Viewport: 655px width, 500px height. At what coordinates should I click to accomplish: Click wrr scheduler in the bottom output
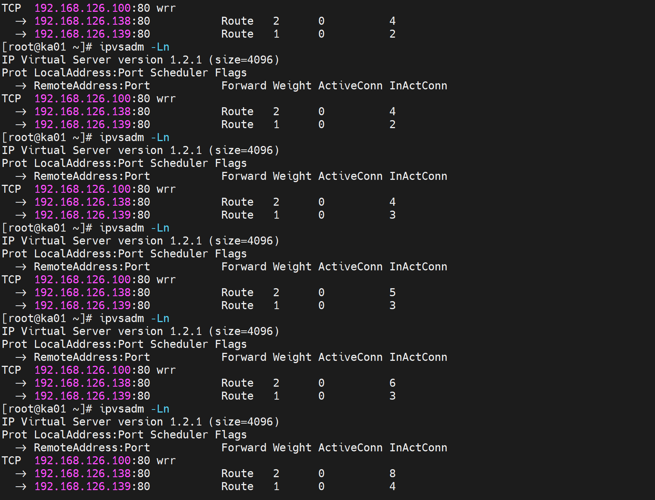point(166,460)
